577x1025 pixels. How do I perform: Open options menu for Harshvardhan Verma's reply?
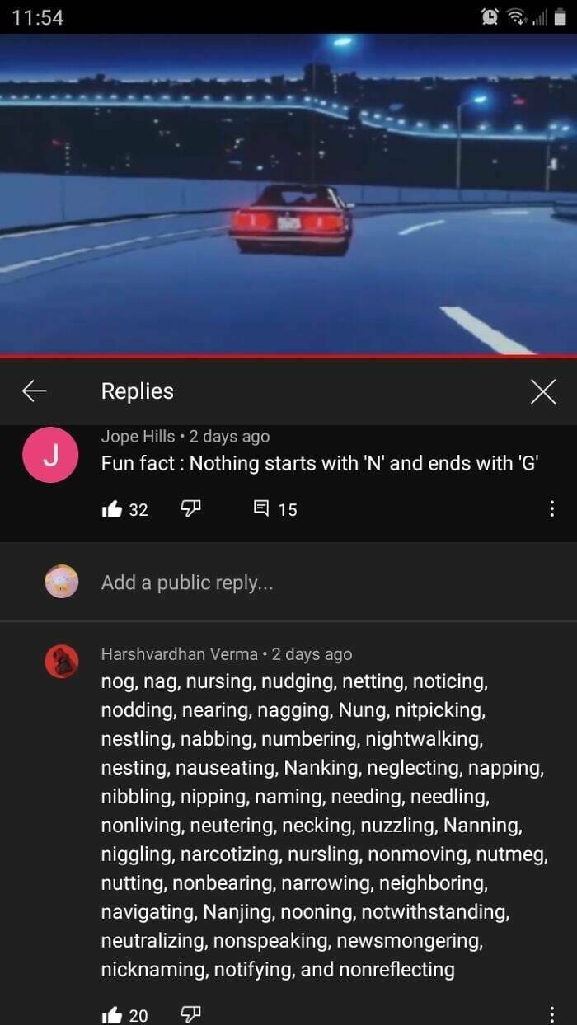551,1016
